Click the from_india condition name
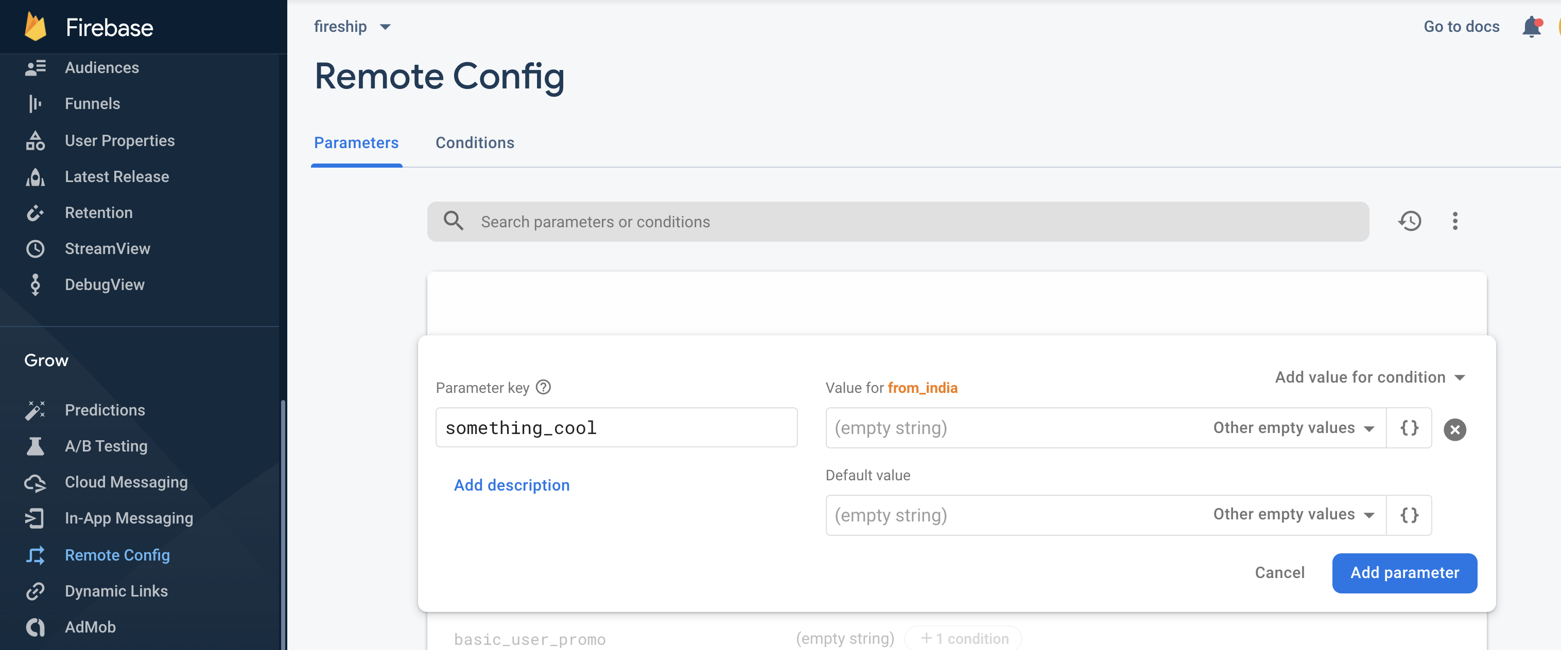The width and height of the screenshot is (1561, 650). pyautogui.click(x=922, y=388)
